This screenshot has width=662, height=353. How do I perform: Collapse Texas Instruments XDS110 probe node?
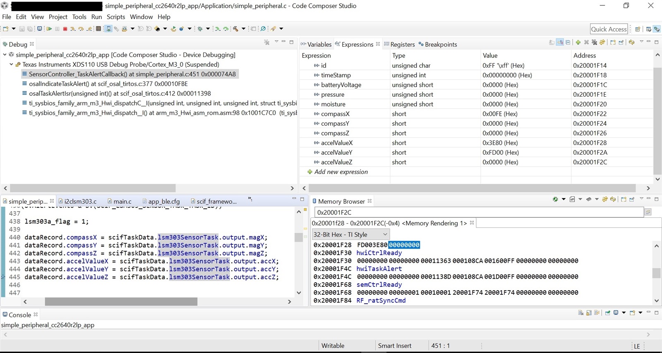[x=11, y=64]
